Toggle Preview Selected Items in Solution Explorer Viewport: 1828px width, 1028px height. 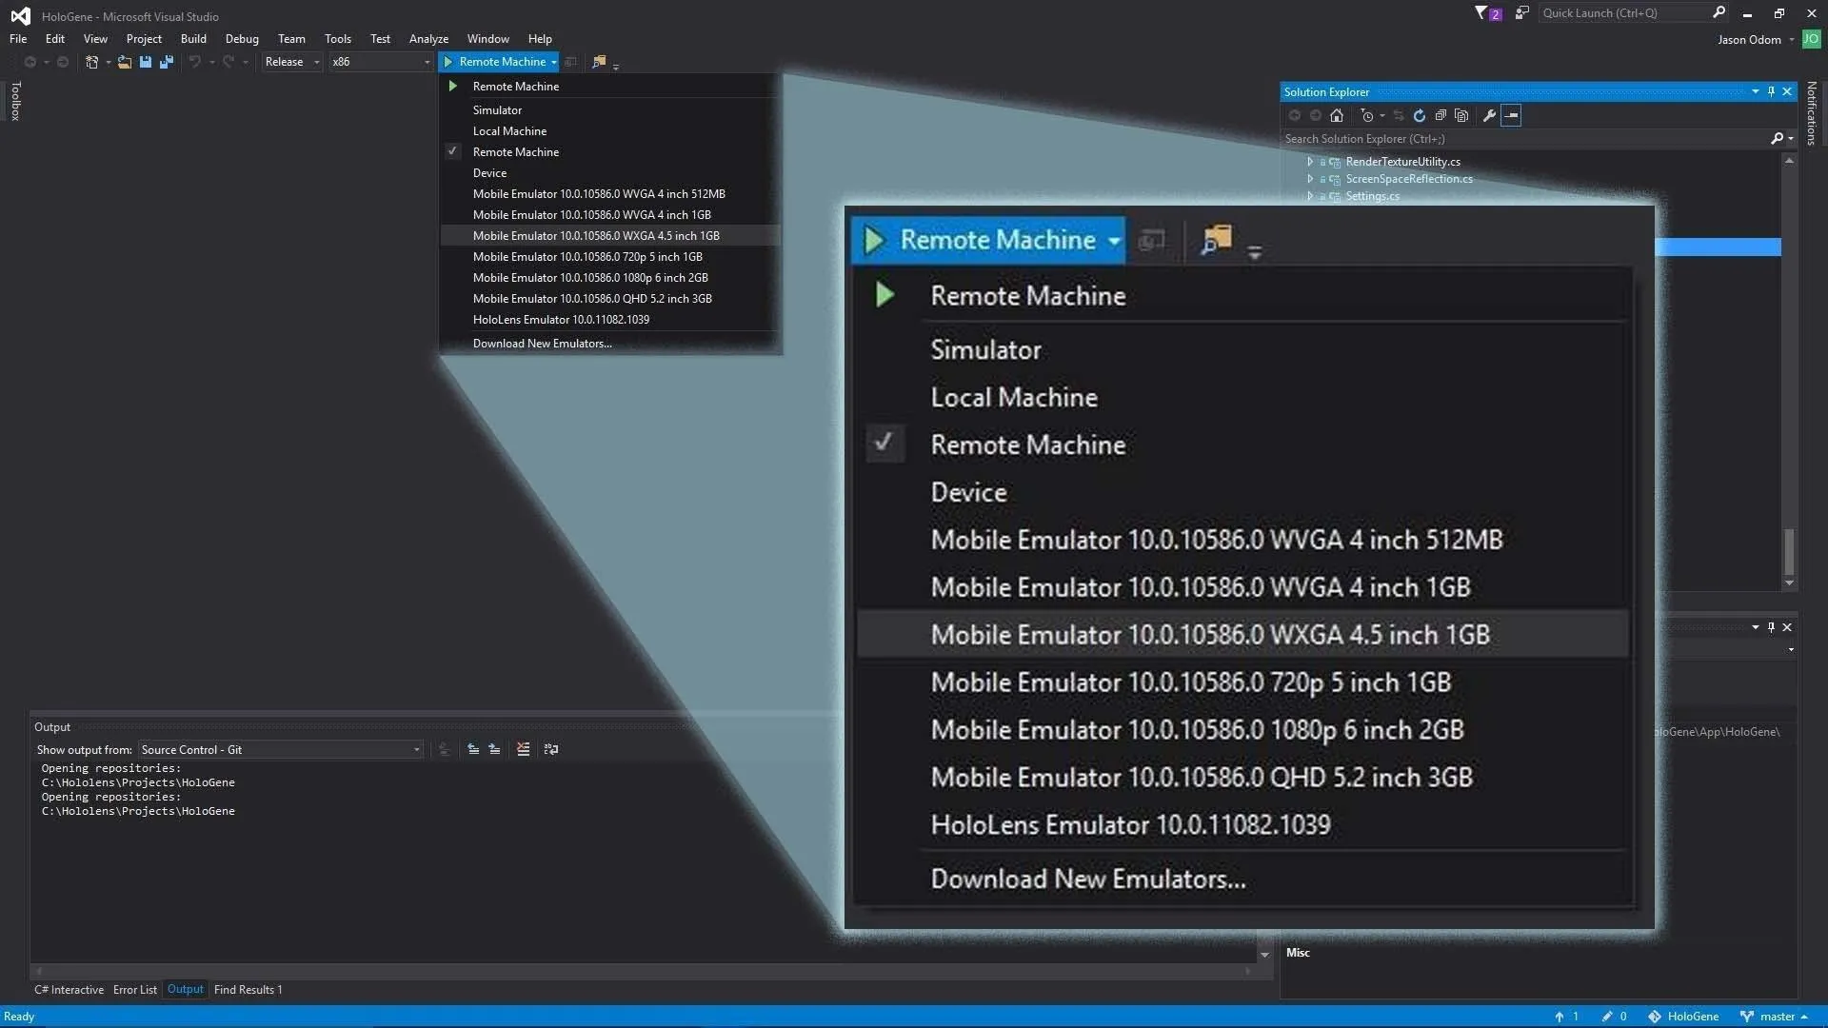click(1511, 115)
